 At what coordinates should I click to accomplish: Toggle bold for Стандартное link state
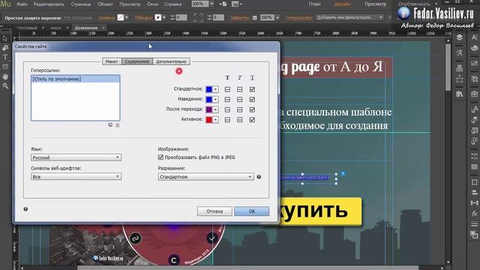pyautogui.click(x=227, y=89)
